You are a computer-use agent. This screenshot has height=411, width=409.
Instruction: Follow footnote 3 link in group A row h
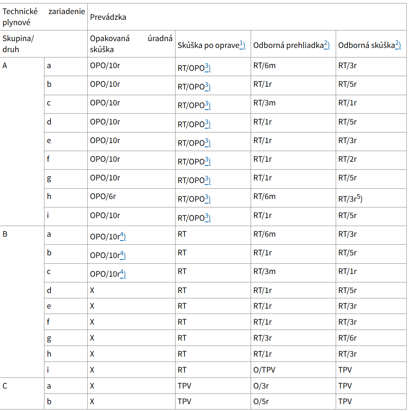(208, 198)
